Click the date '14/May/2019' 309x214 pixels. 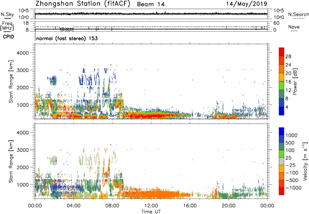click(x=246, y=3)
